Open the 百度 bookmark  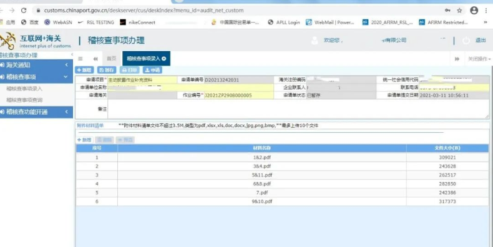pos(30,22)
